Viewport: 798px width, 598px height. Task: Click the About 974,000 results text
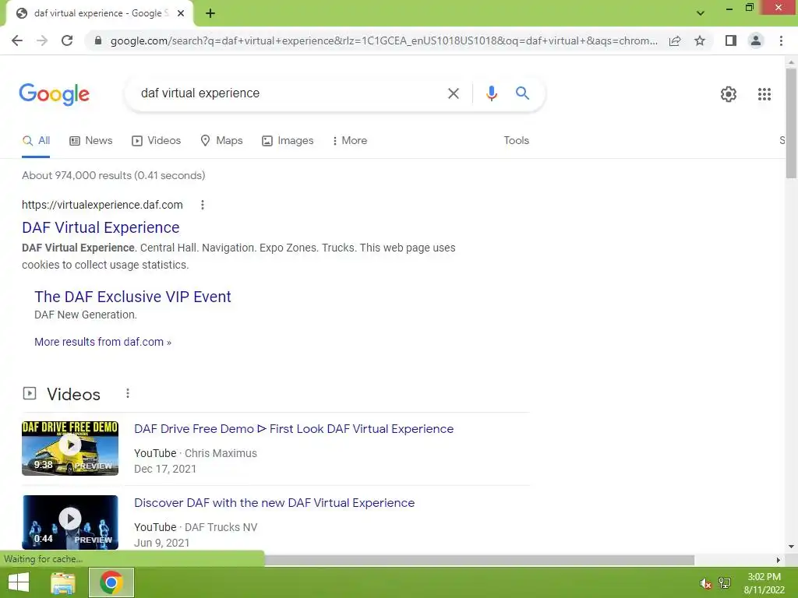114,175
